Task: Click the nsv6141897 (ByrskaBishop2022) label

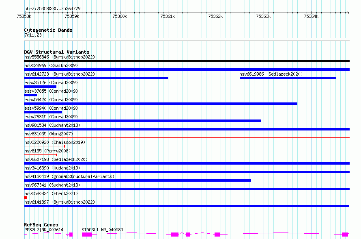Action: click(60, 202)
